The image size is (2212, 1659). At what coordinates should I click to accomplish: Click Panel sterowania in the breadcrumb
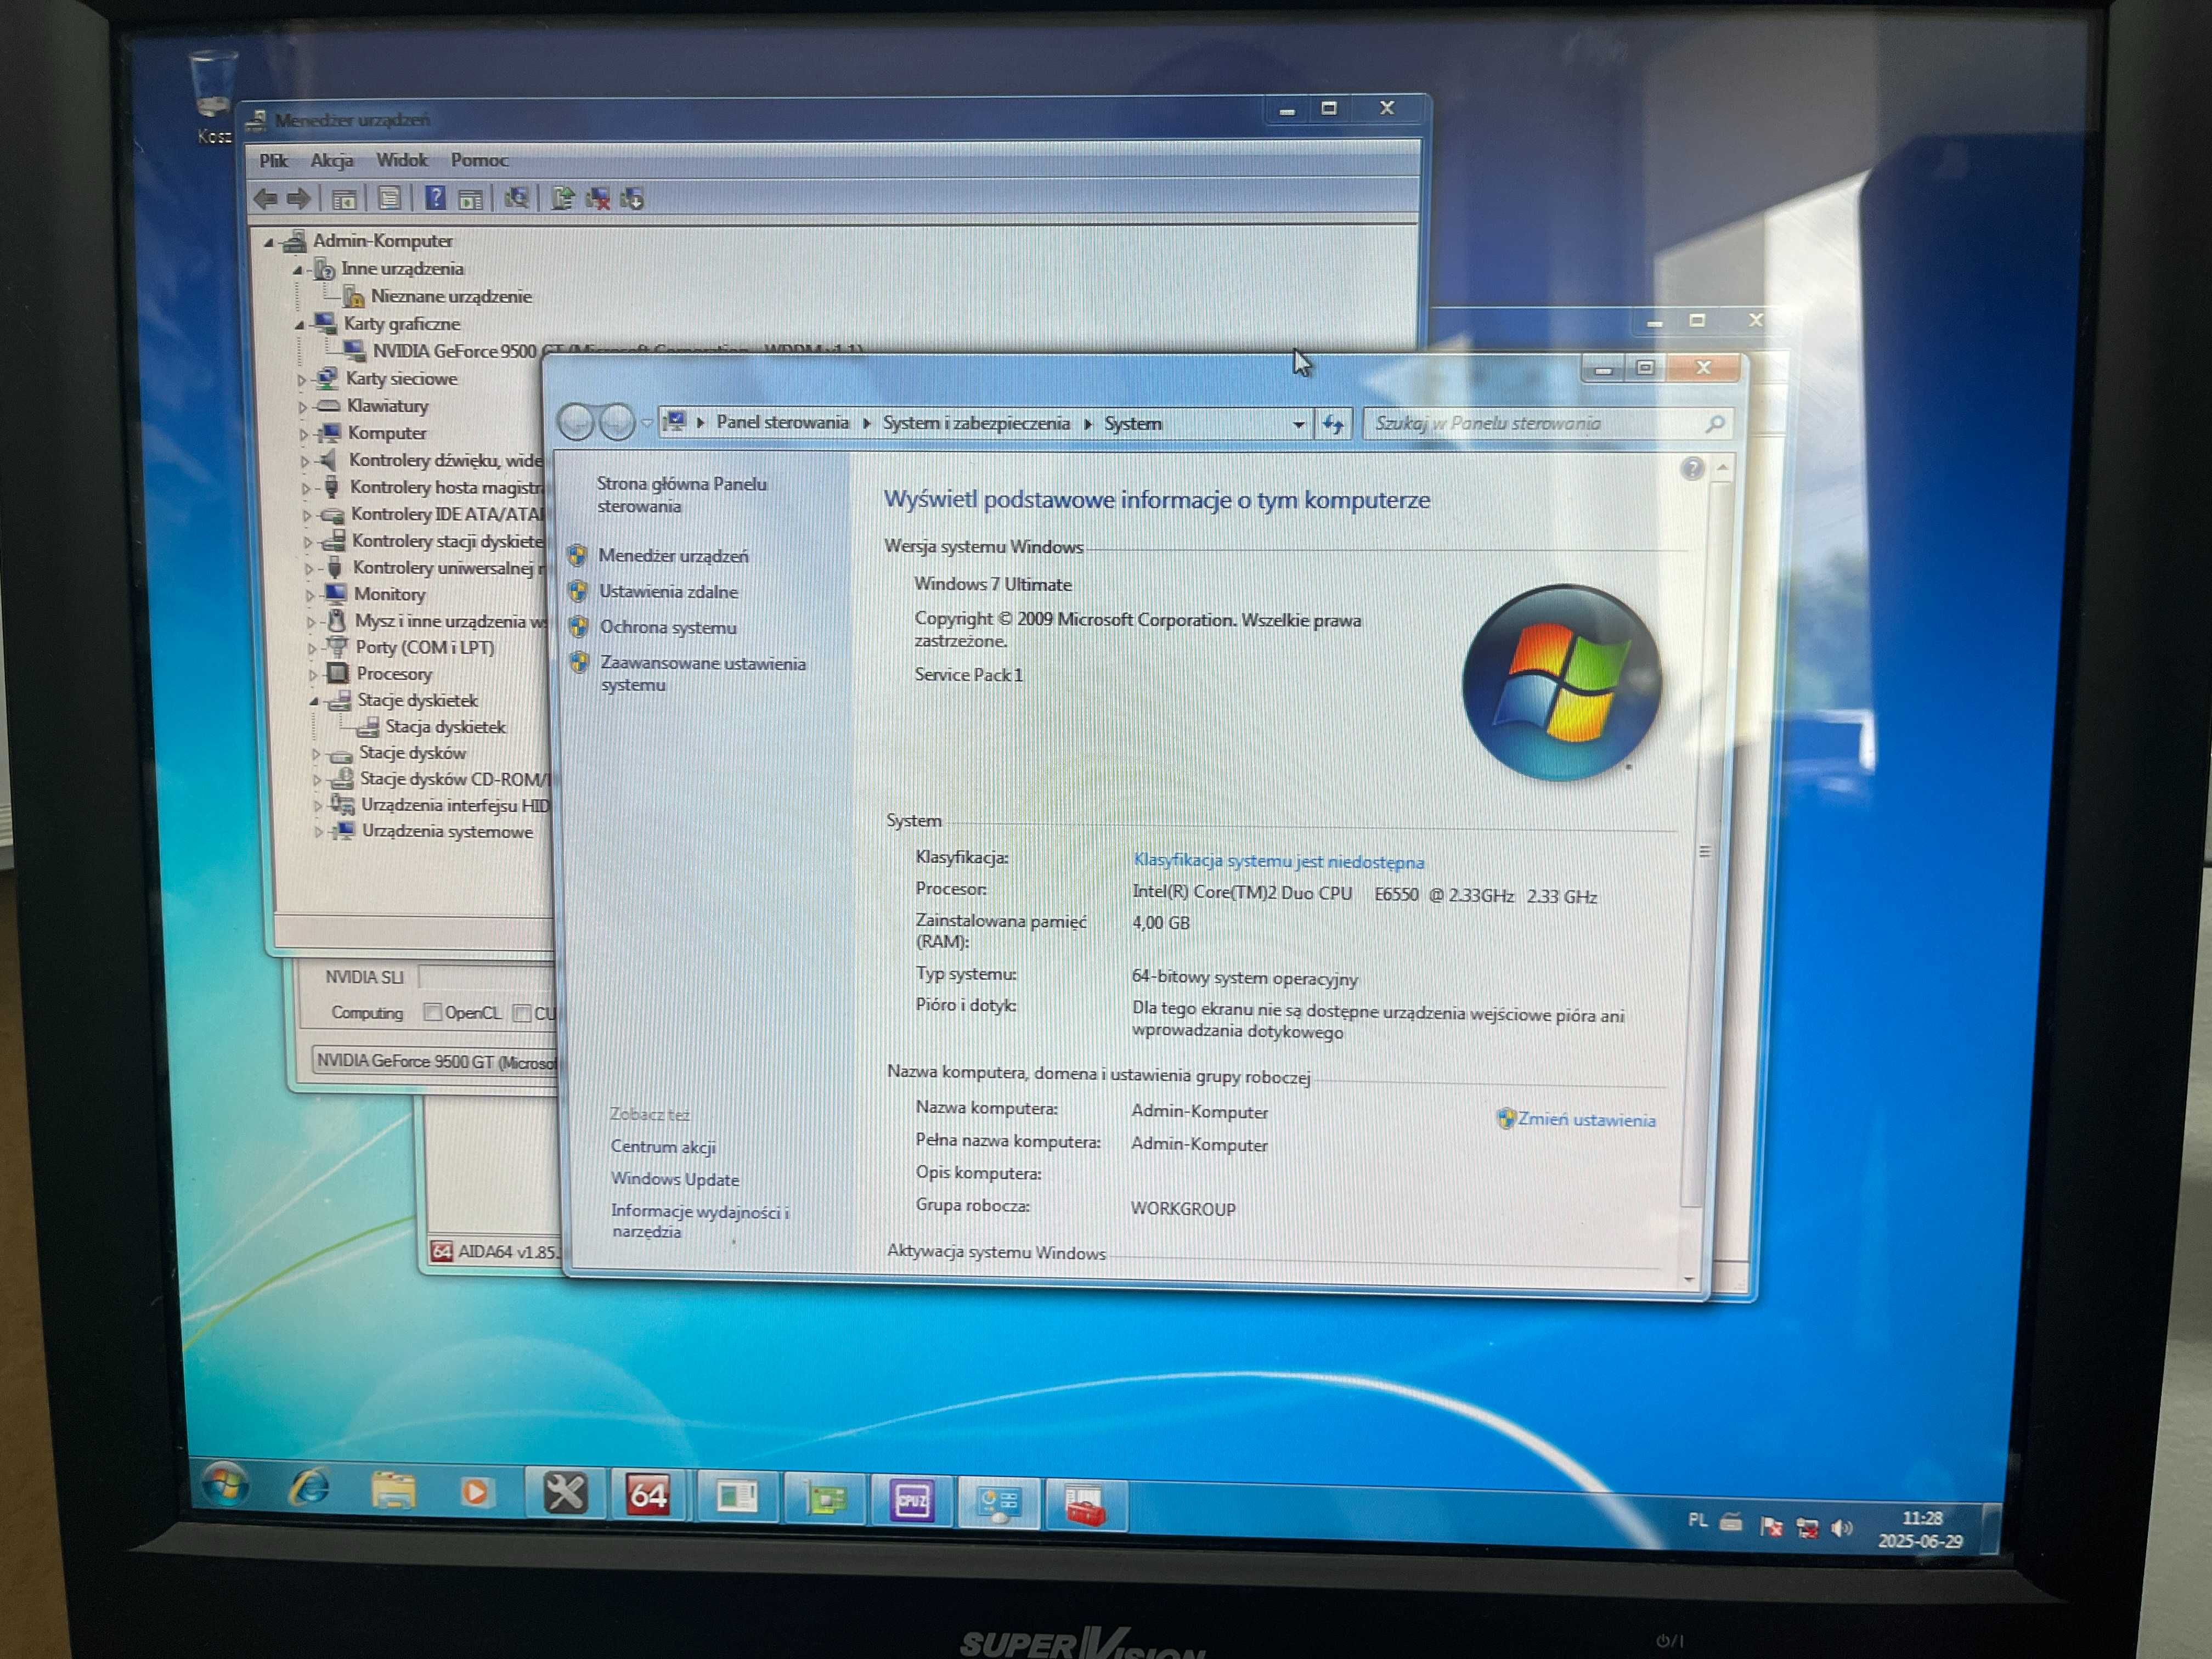(x=782, y=422)
